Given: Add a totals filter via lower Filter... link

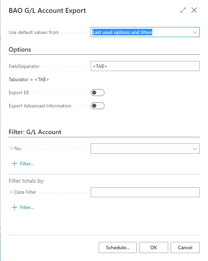Looking at the screenshot, I should [x=27, y=207].
